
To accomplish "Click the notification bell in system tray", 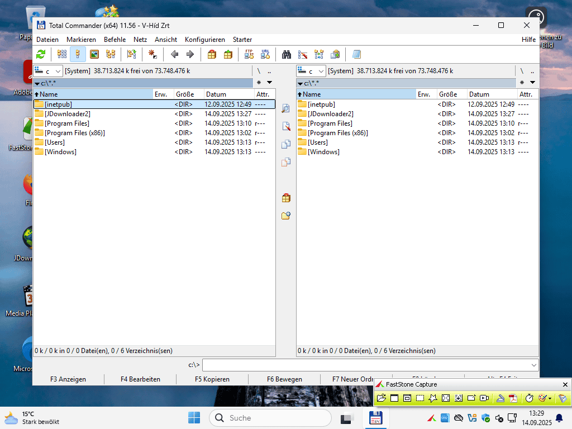I will pos(559,418).
